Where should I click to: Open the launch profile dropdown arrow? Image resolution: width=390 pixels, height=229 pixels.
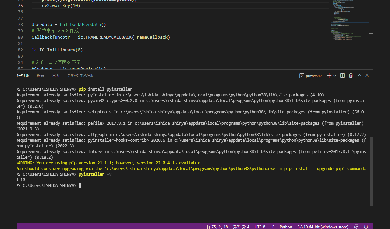[x=335, y=76]
